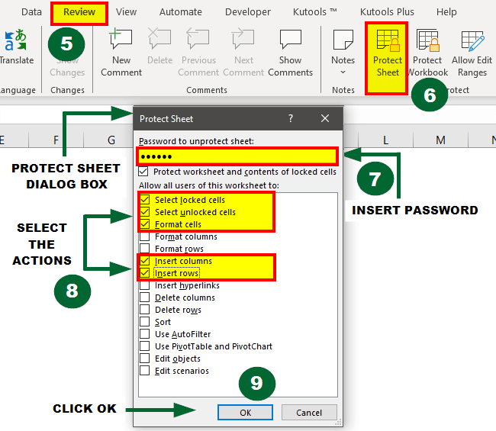Click OK in Protect Sheet dialog
Viewport: 496px width, 431px height.
(x=245, y=413)
